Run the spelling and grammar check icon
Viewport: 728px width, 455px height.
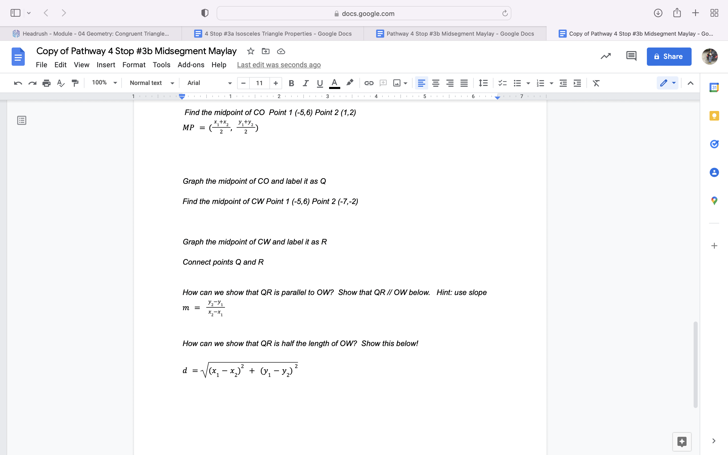61,83
